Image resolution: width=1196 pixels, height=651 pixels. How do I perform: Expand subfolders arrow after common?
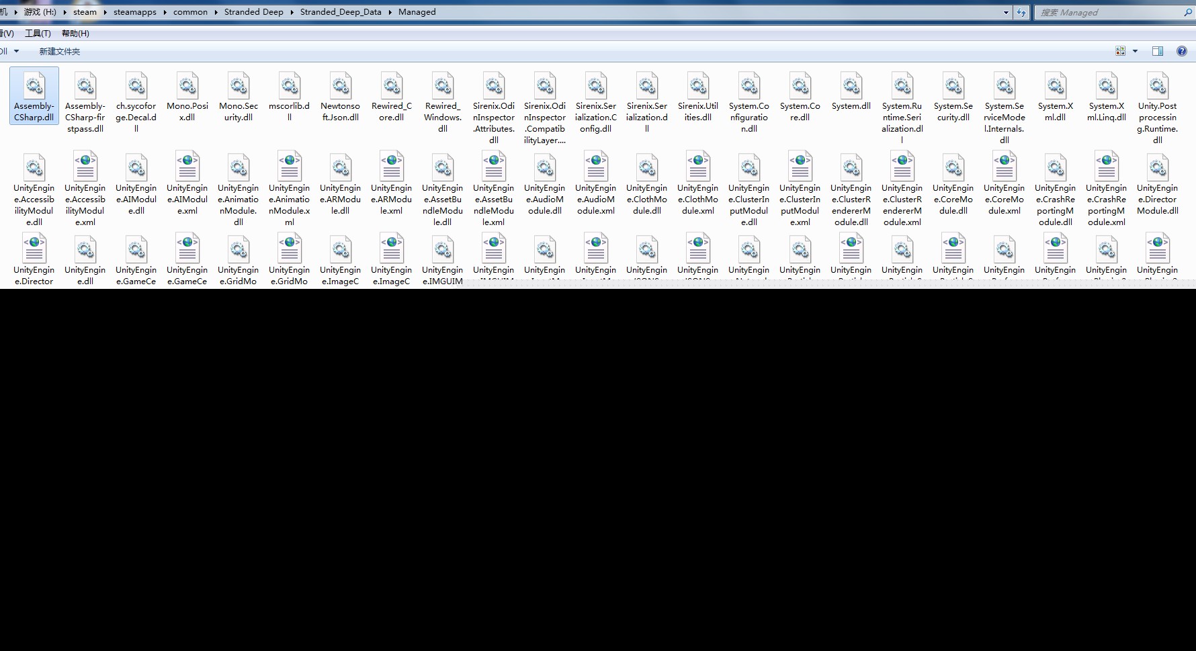216,12
